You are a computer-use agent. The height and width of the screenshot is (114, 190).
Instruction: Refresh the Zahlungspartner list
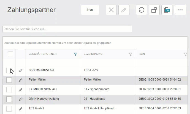click(x=141, y=10)
